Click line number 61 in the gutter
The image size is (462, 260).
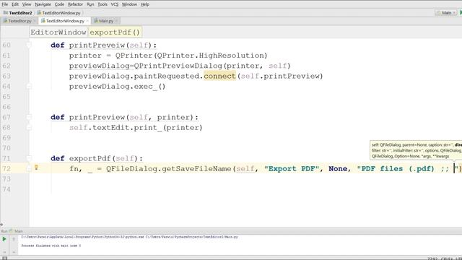6,56
